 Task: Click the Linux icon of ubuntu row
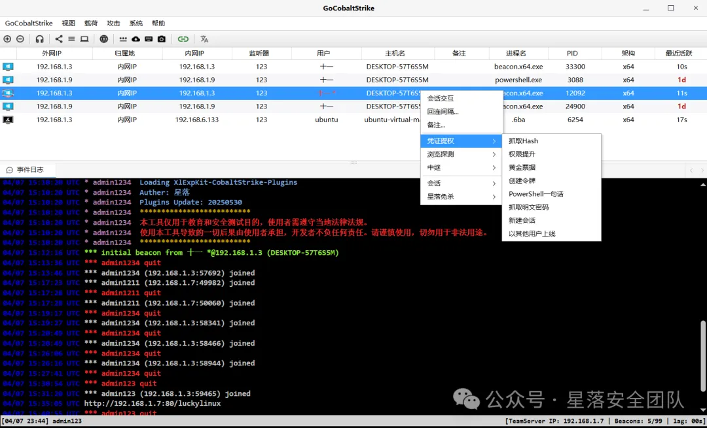(8, 120)
